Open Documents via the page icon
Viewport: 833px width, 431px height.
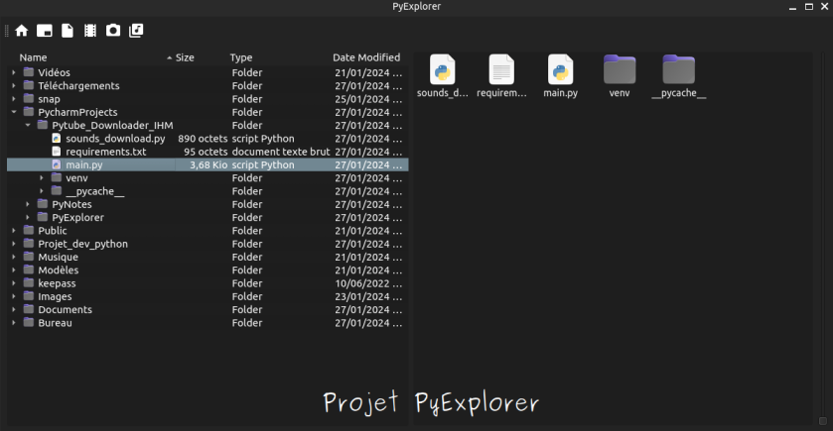68,31
